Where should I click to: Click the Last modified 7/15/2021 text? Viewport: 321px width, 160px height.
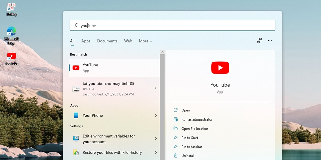pos(108,94)
